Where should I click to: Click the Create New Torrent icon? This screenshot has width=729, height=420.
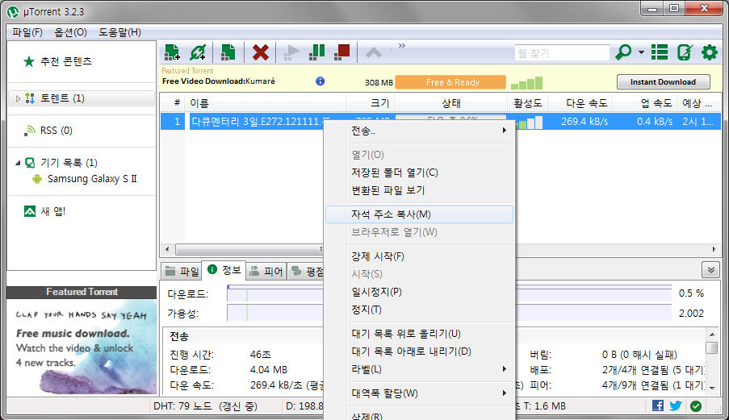pyautogui.click(x=228, y=52)
